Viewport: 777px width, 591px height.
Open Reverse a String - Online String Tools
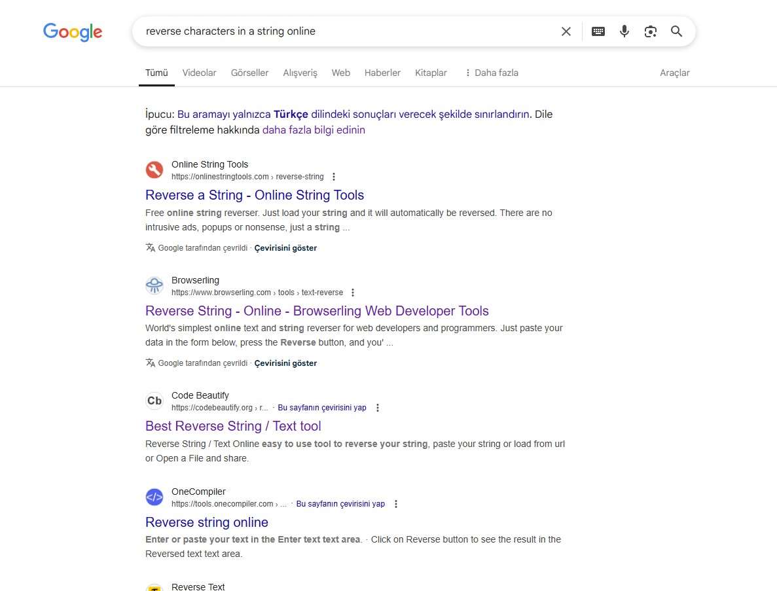255,195
